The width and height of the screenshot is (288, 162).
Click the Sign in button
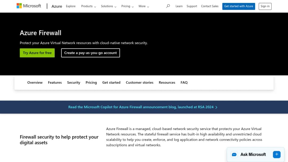point(265,6)
